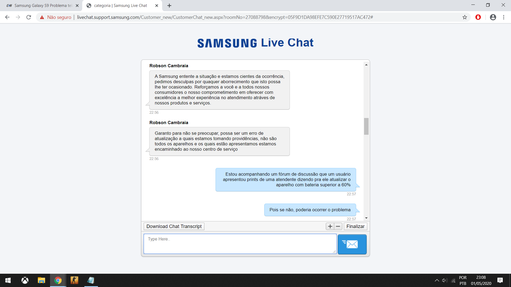Image resolution: width=511 pixels, height=287 pixels.
Task: Go back to the previous page
Action: coord(7,17)
